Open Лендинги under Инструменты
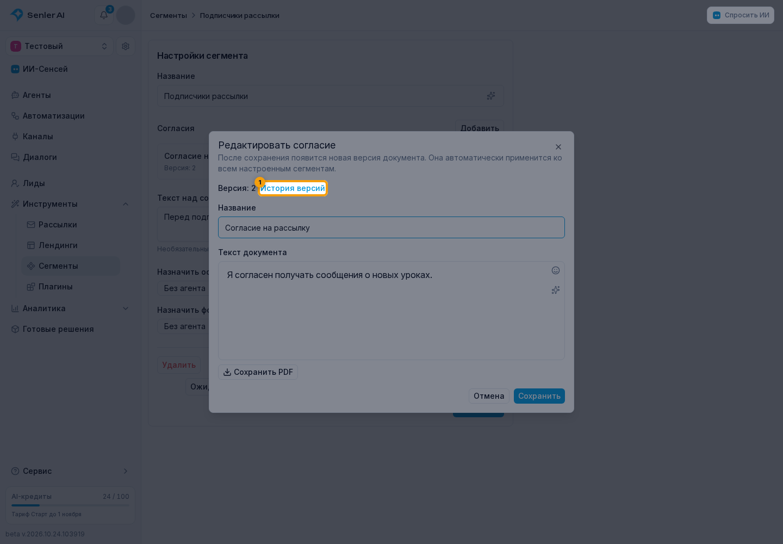 58,245
